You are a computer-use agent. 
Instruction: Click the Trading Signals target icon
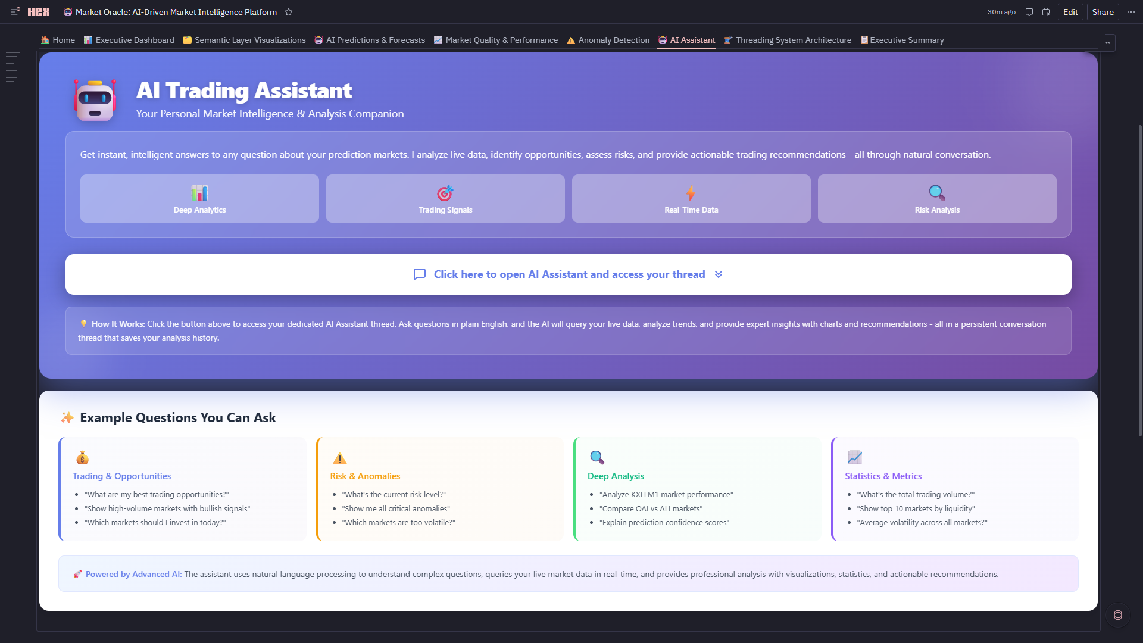pyautogui.click(x=445, y=193)
